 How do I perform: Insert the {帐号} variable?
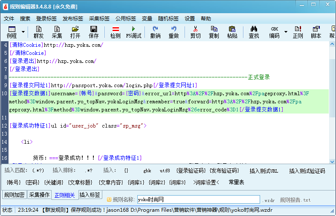click(x=14, y=182)
